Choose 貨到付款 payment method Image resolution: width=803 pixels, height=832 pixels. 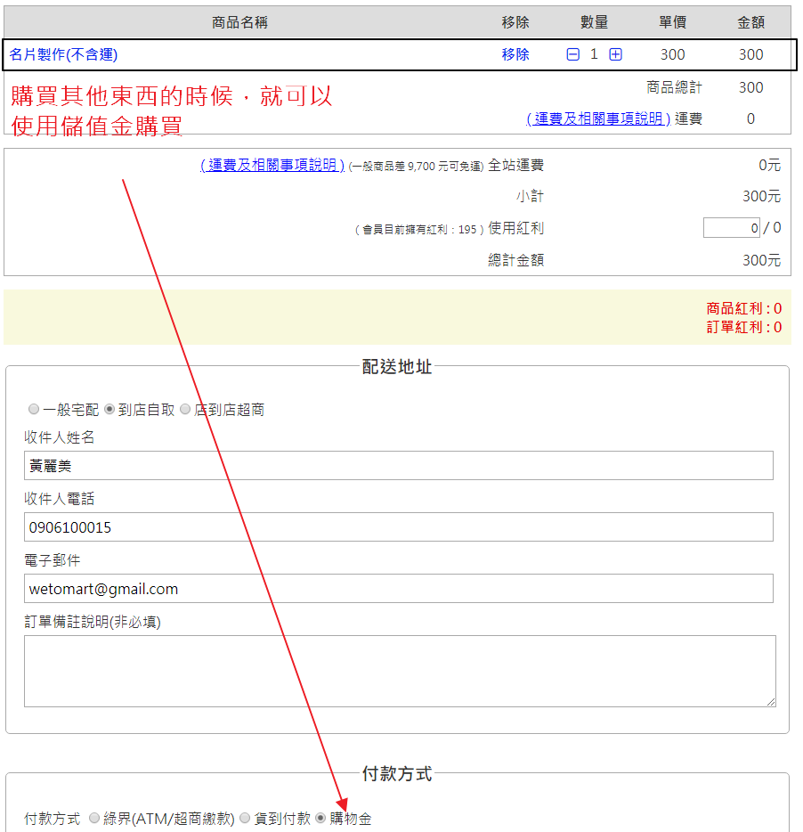tap(245, 819)
